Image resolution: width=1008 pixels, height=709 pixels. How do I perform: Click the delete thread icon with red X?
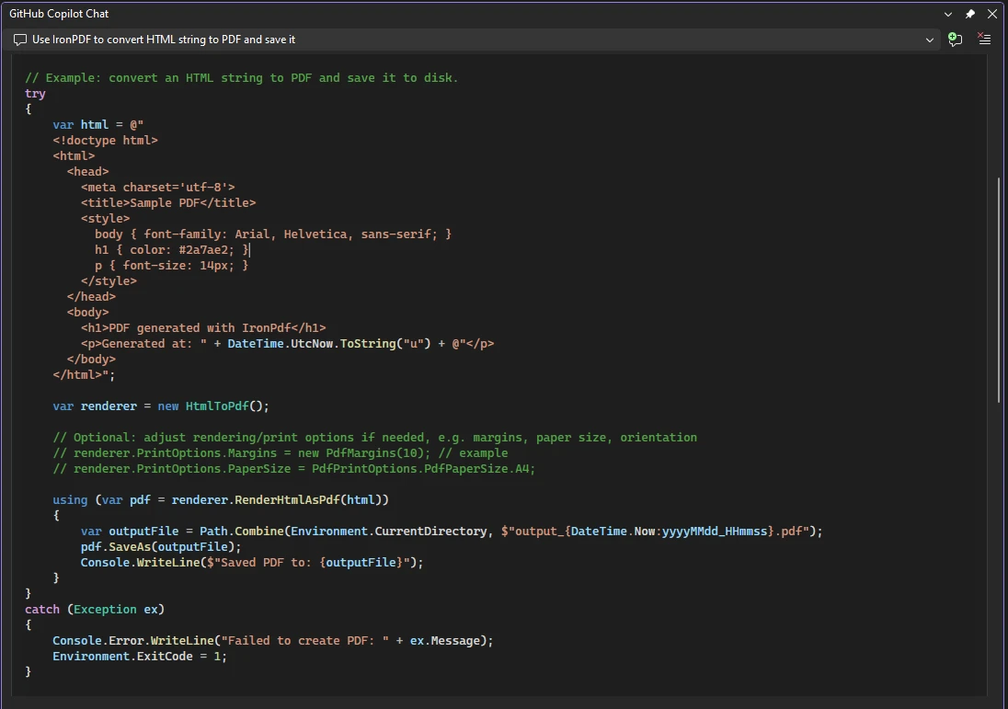(983, 40)
